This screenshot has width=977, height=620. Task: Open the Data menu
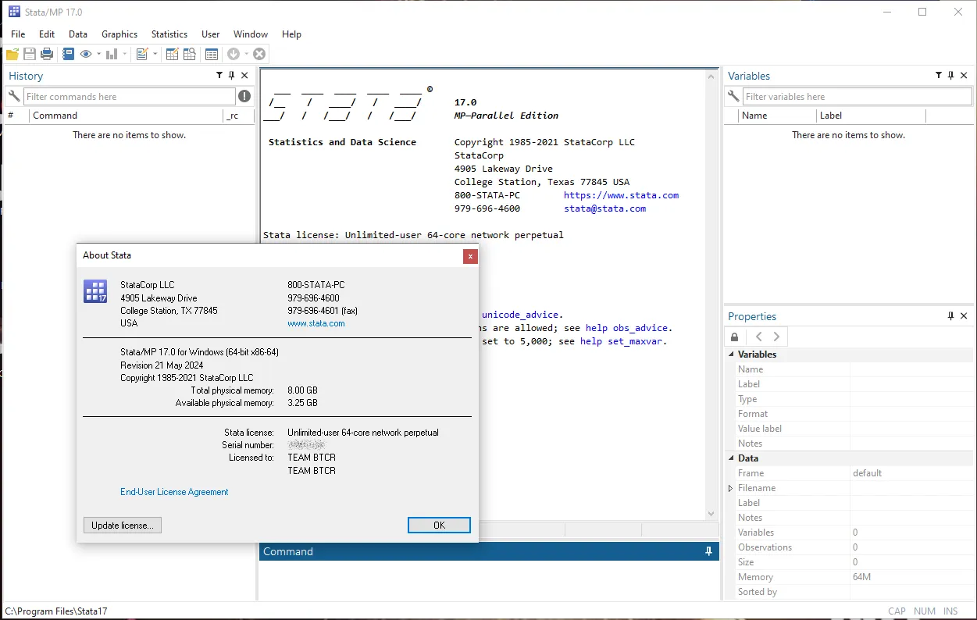point(78,34)
